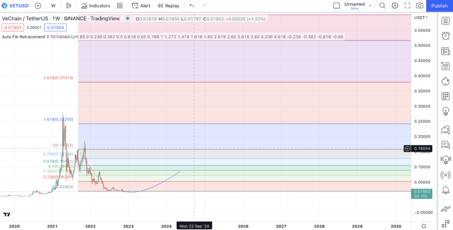This screenshot has width=453, height=230.
Task: Click the chart snapshot camera icon
Action: click(x=420, y=6)
